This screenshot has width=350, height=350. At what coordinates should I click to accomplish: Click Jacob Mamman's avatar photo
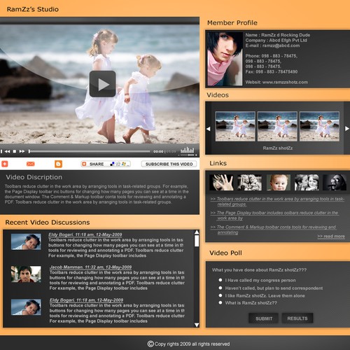pos(26,274)
